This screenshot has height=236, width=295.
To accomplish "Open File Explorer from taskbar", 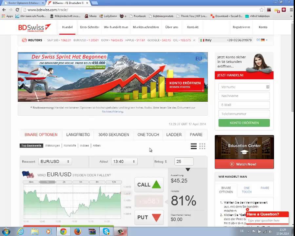I will pyautogui.click(x=35, y=231).
